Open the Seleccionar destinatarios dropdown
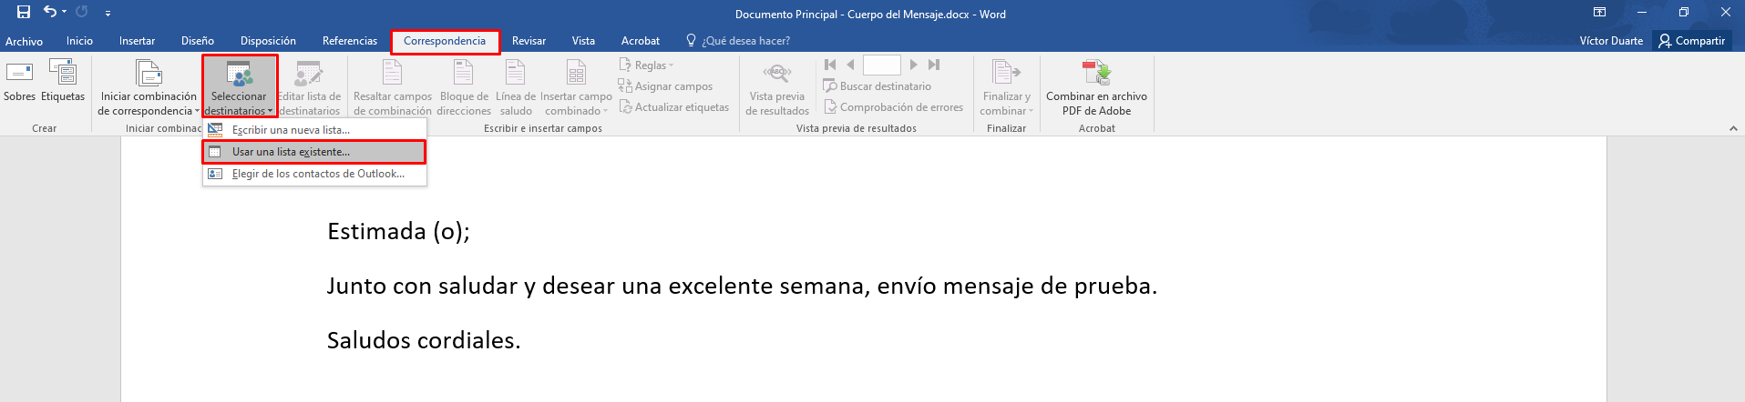The image size is (1745, 402). click(x=240, y=87)
